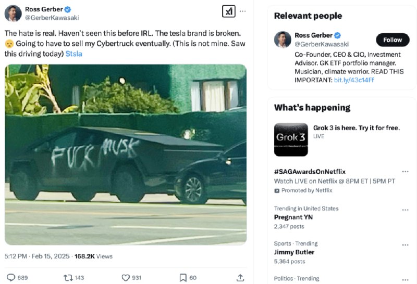
Task: Bookmark the post
Action: click(183, 278)
